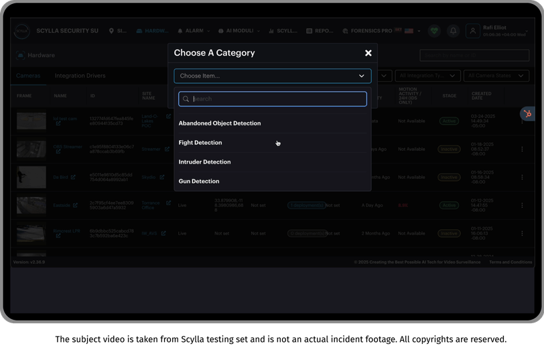Expand the Alarm menu
Image resolution: width=544 pixels, height=348 pixels.
click(x=194, y=31)
